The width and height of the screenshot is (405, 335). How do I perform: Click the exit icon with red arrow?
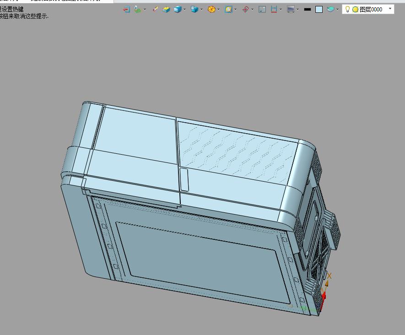point(127,9)
